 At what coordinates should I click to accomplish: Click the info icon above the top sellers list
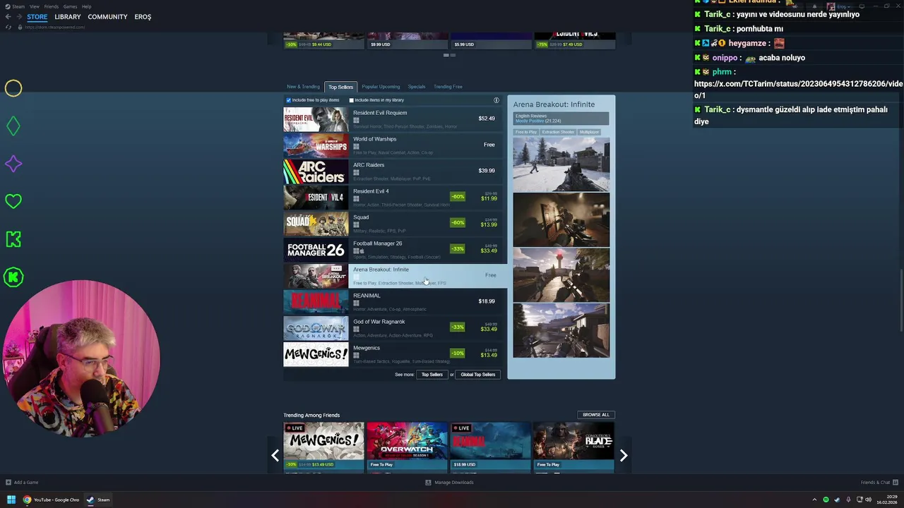[x=496, y=100]
